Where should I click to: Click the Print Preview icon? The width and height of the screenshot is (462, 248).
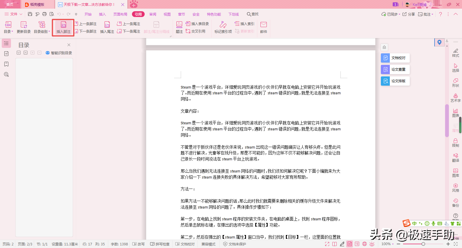[52, 14]
